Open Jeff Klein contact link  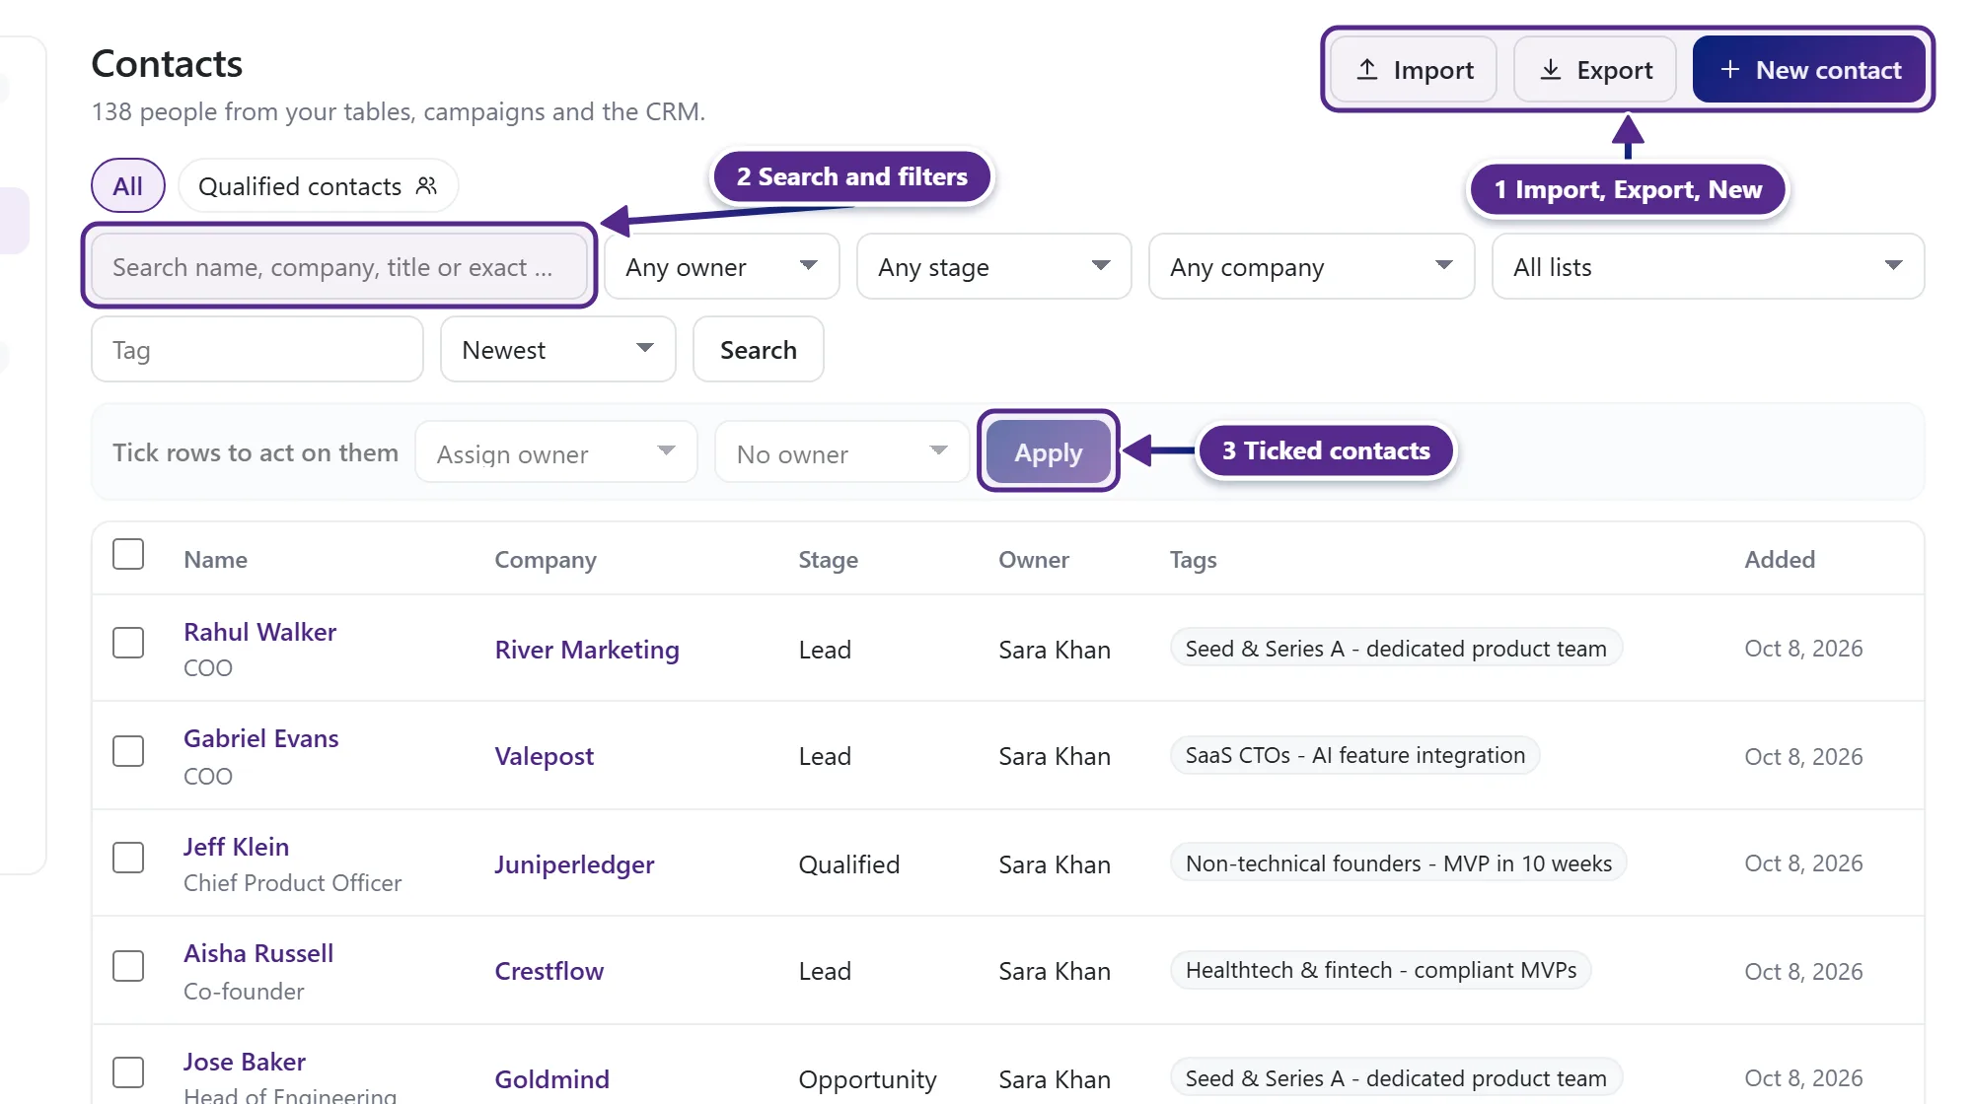[236, 847]
